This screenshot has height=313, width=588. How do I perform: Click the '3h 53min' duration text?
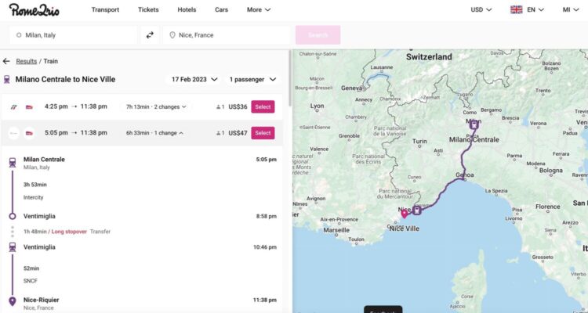point(34,185)
